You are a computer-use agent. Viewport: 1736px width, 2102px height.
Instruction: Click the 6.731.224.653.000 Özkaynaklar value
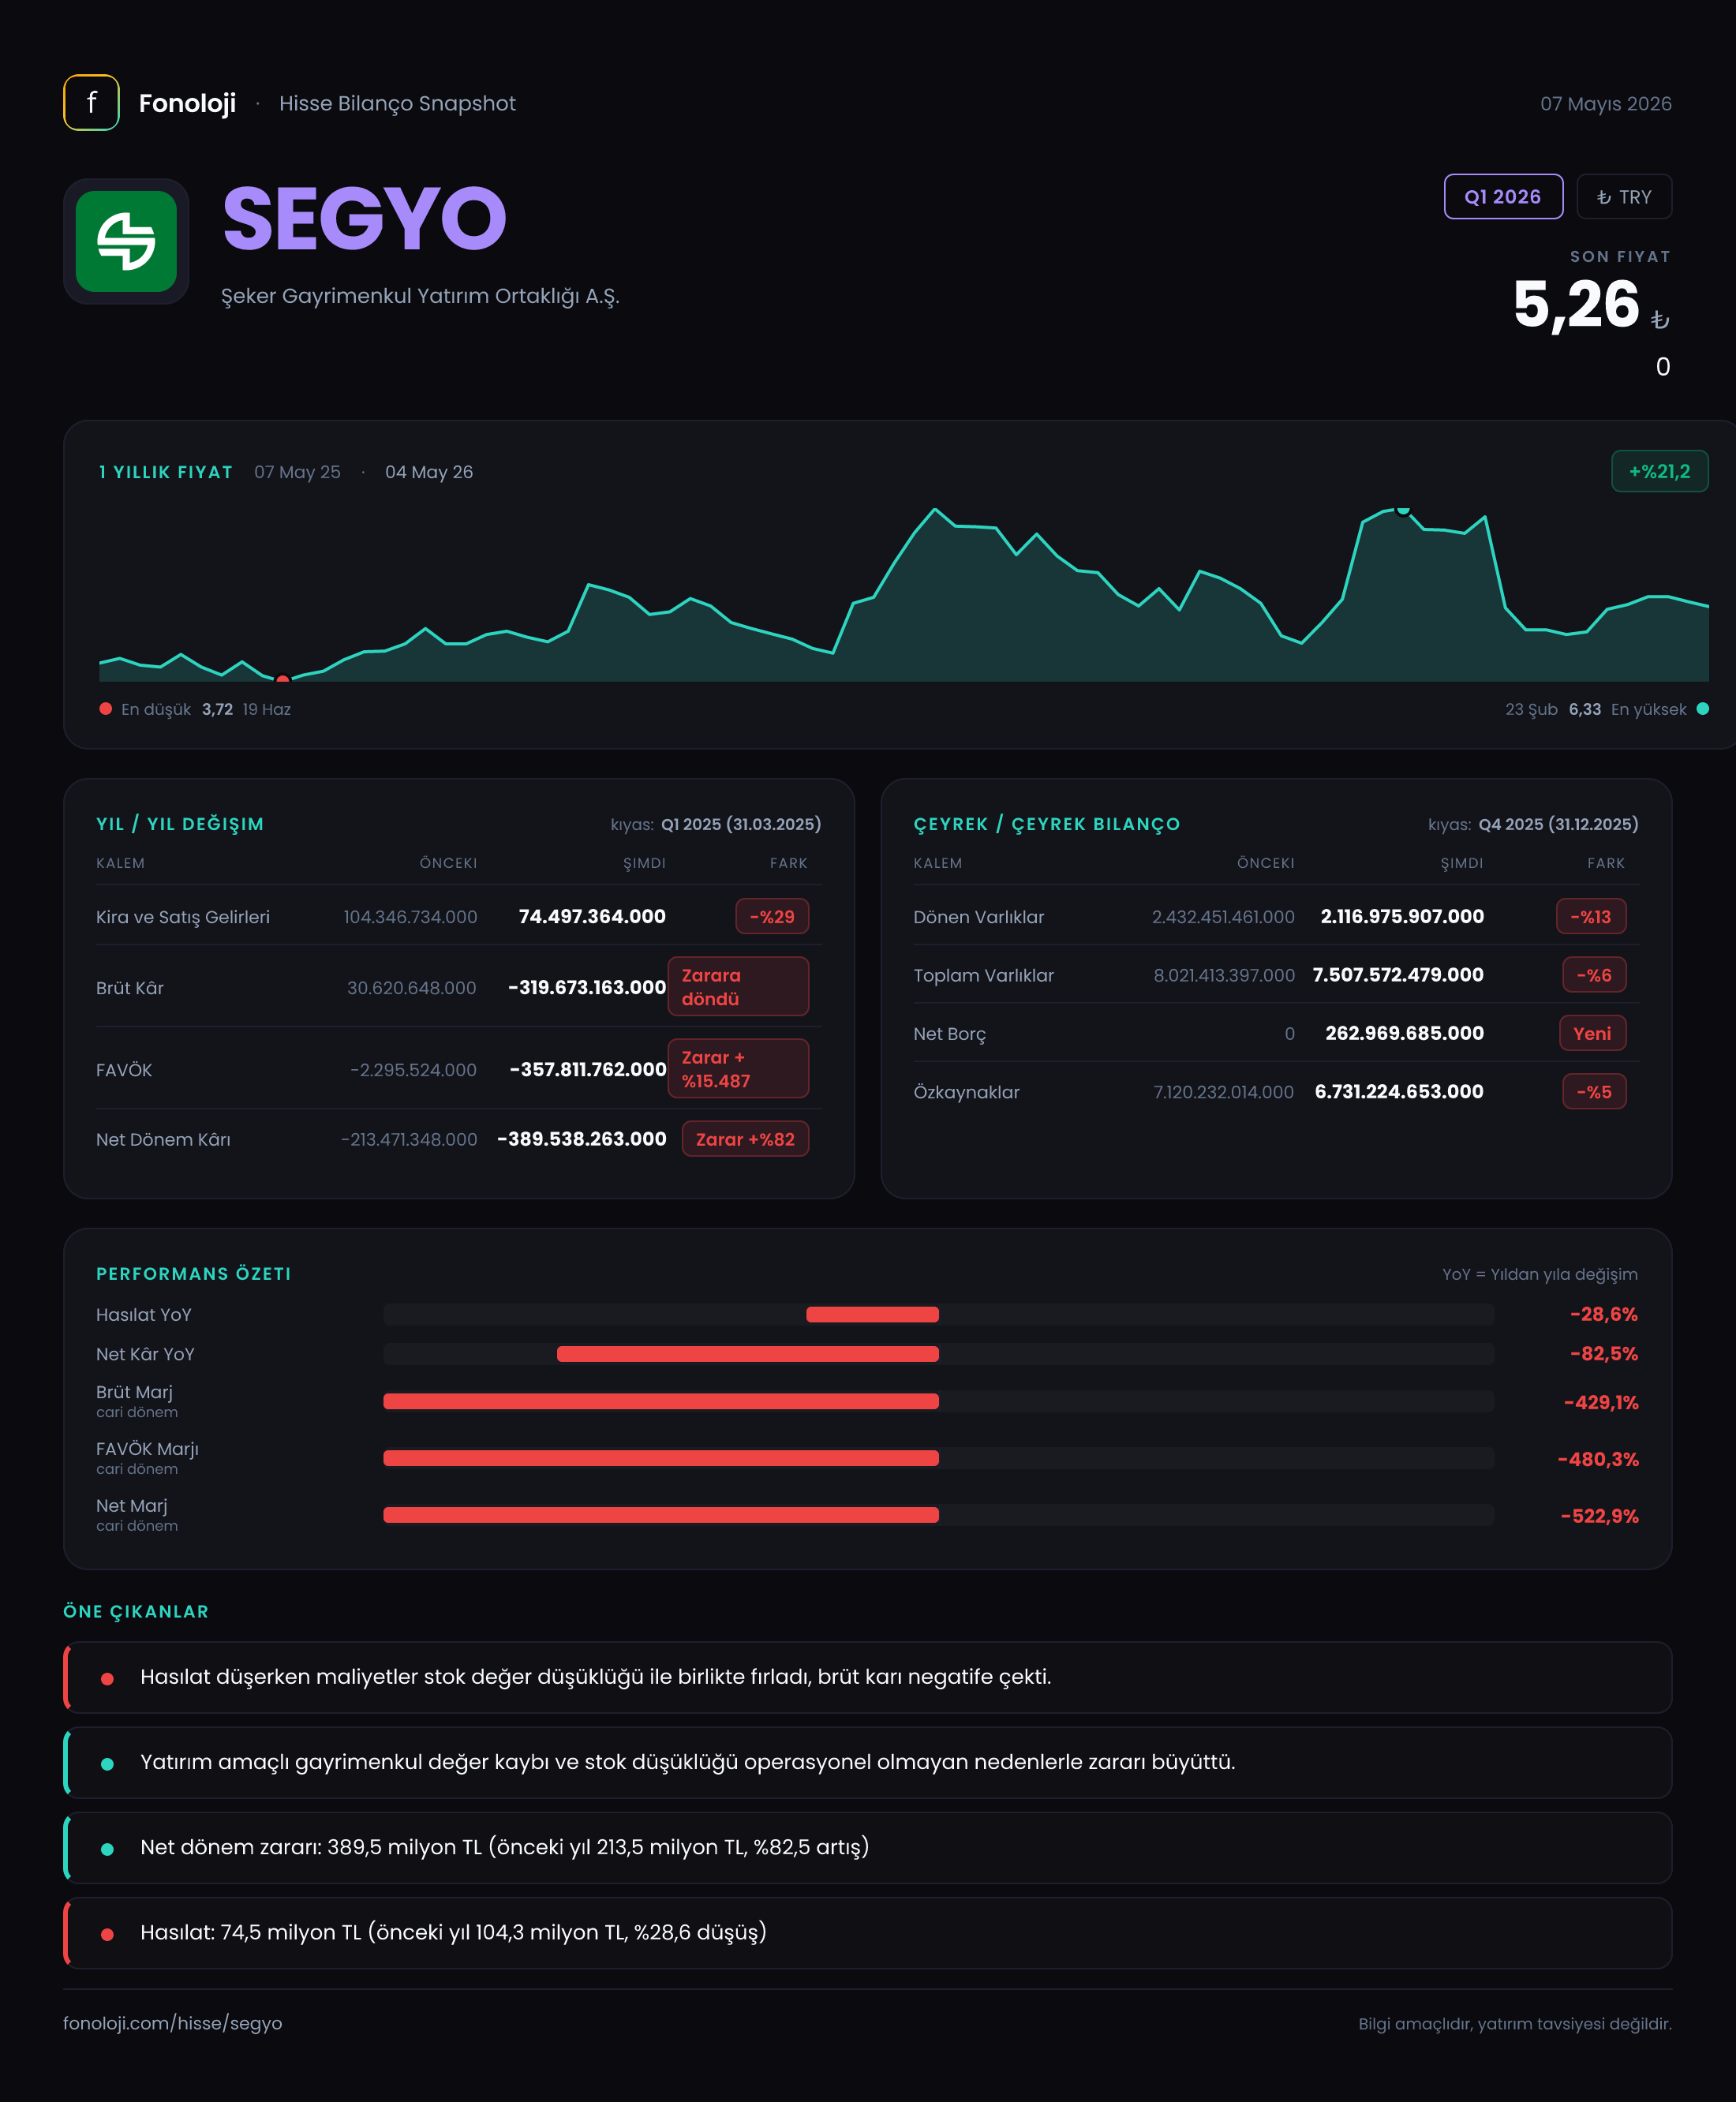point(1399,1092)
